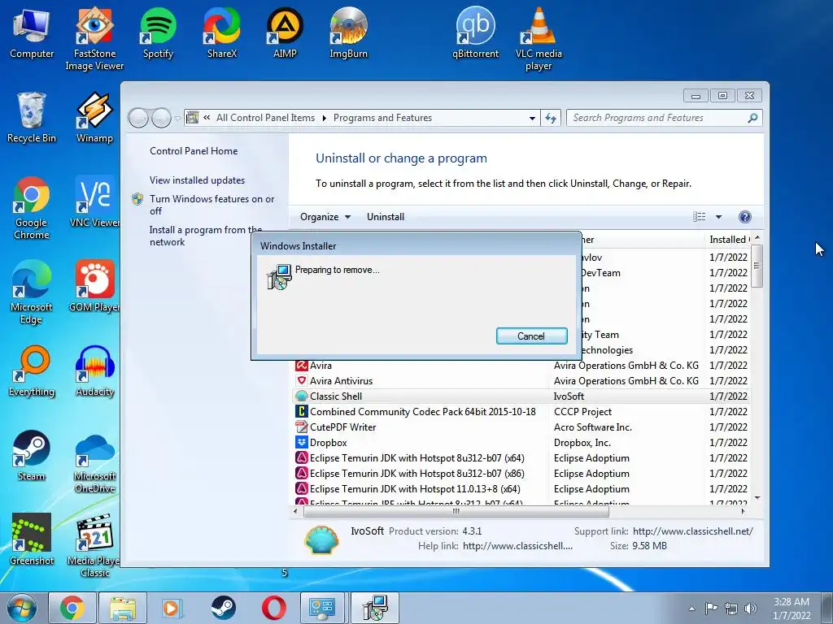The image size is (833, 624).
Task: Open Action Center flag tray icon
Action: pos(710,609)
